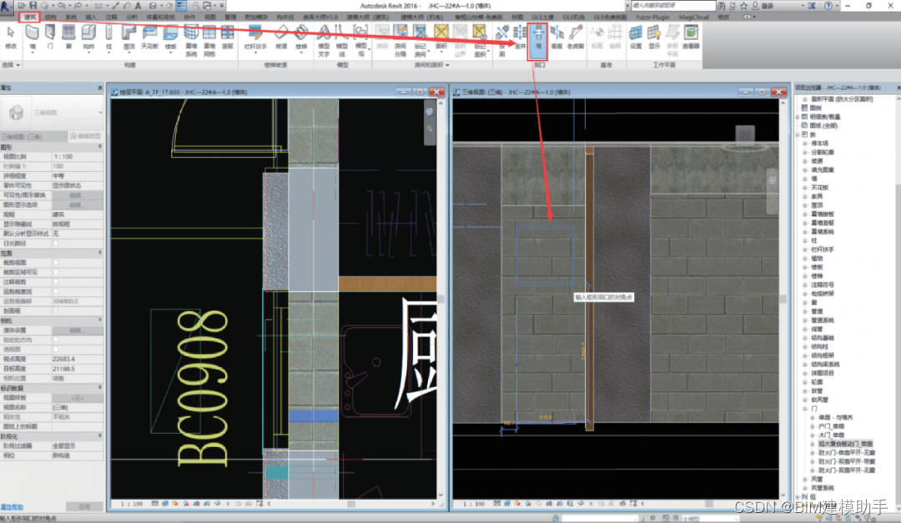Click 编辑 button for 可见性/图形替换

[77, 195]
